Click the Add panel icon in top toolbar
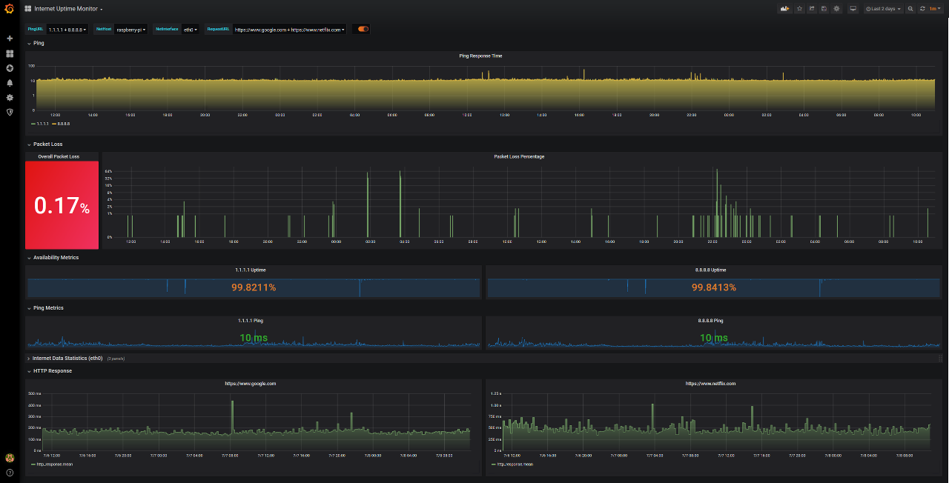This screenshot has width=949, height=483. click(x=784, y=8)
